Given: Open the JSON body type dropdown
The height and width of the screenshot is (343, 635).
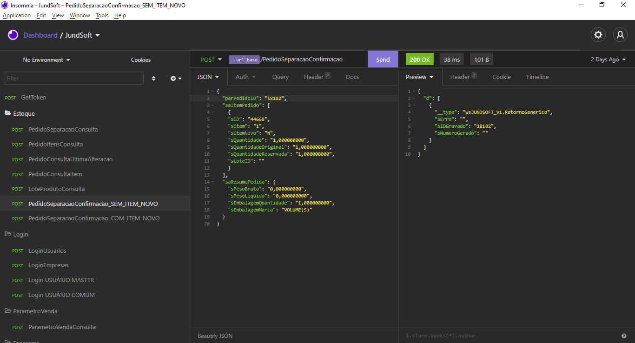Looking at the screenshot, I should [208, 77].
